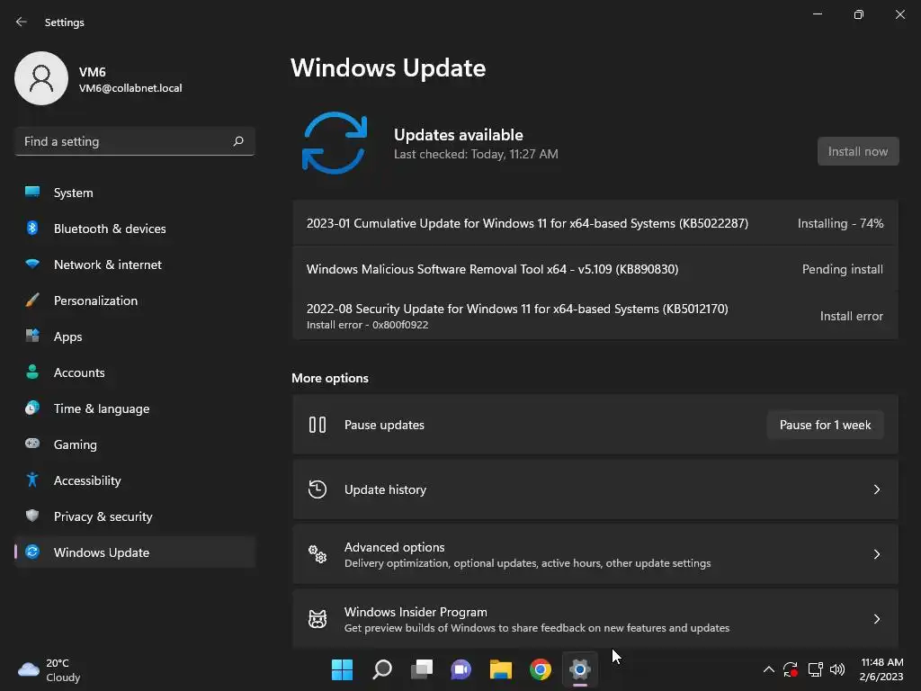921x691 pixels.
Task: Click the KB5012170 Security Update title
Action: (517, 309)
